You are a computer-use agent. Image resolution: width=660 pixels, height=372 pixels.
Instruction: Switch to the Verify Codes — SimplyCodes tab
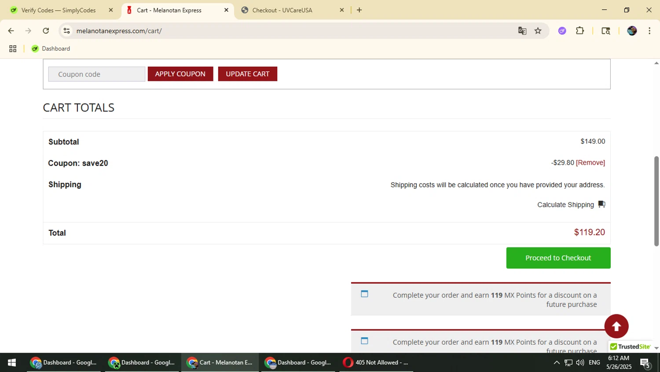(x=59, y=10)
